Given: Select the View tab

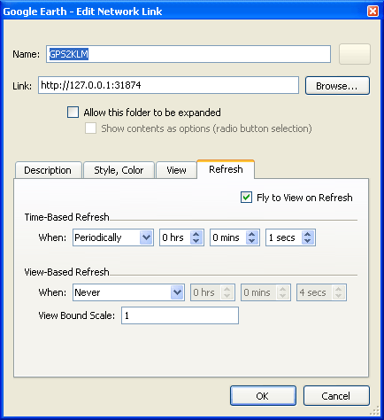Looking at the screenshot, I should [176, 170].
